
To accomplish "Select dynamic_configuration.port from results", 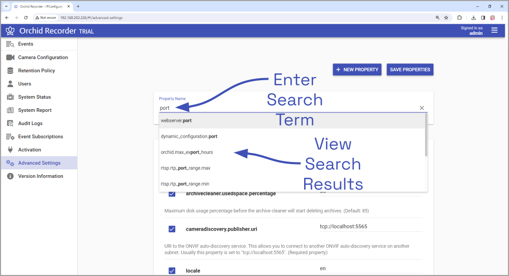I will 292,137.
